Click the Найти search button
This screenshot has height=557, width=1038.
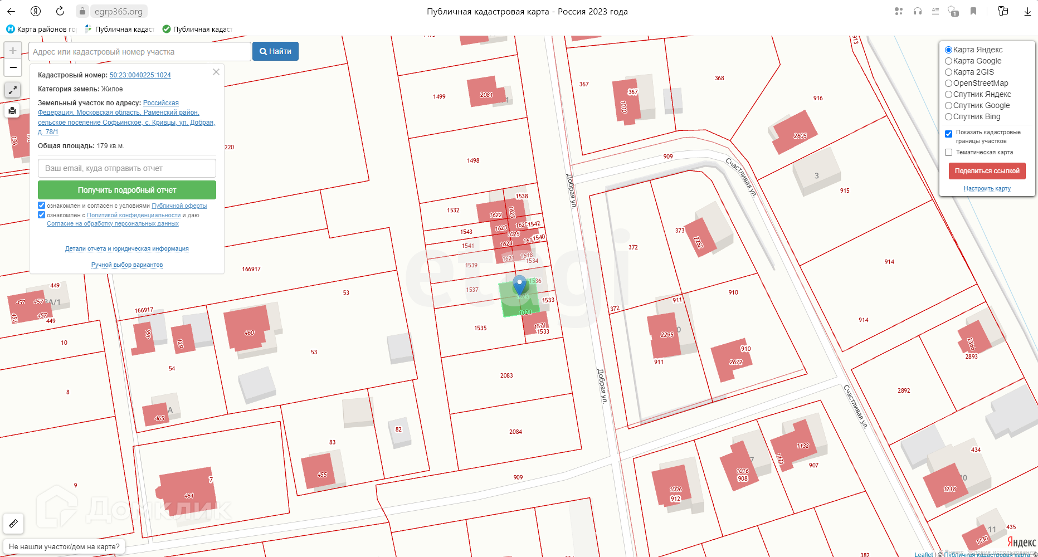(x=275, y=51)
